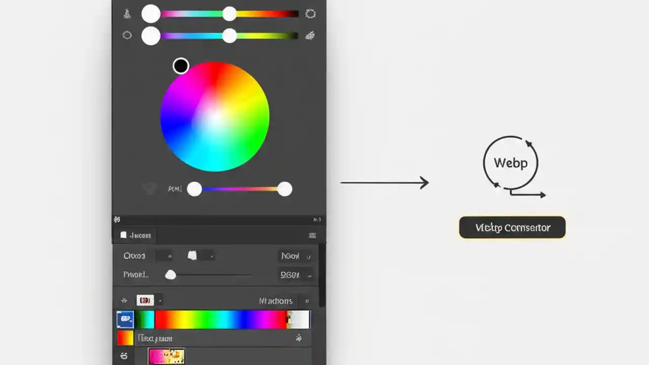
Task: Click the burst icon right of the top hue slider
Action: 310,14
